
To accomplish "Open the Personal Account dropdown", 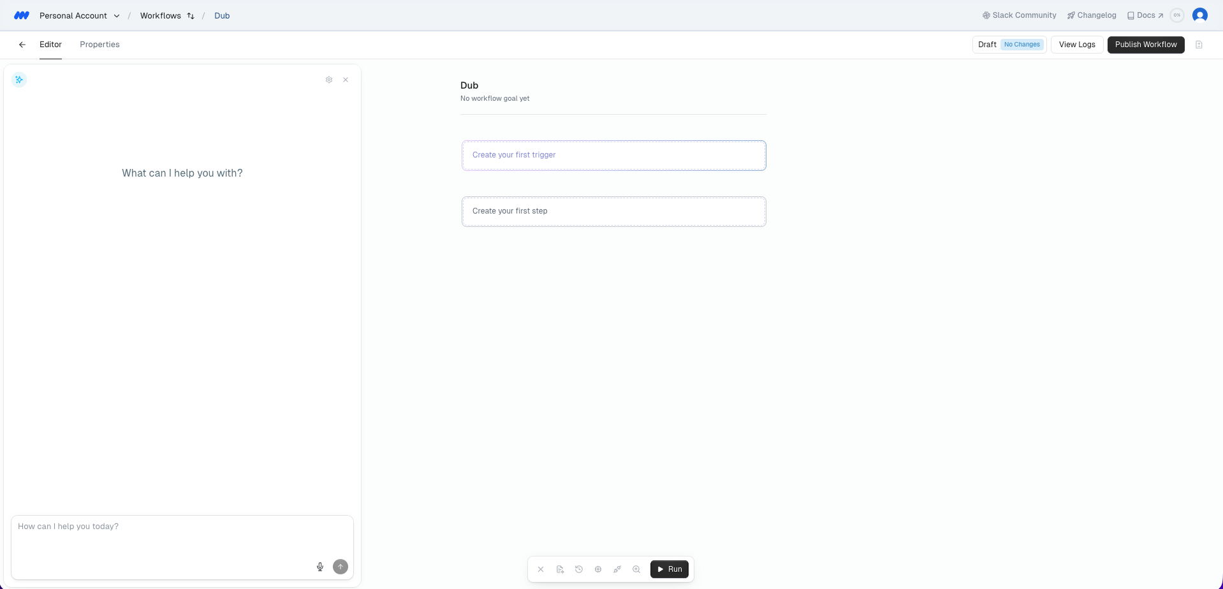I will click(x=80, y=15).
